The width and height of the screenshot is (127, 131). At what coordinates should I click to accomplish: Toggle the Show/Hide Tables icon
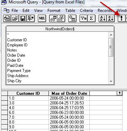[53, 18]
